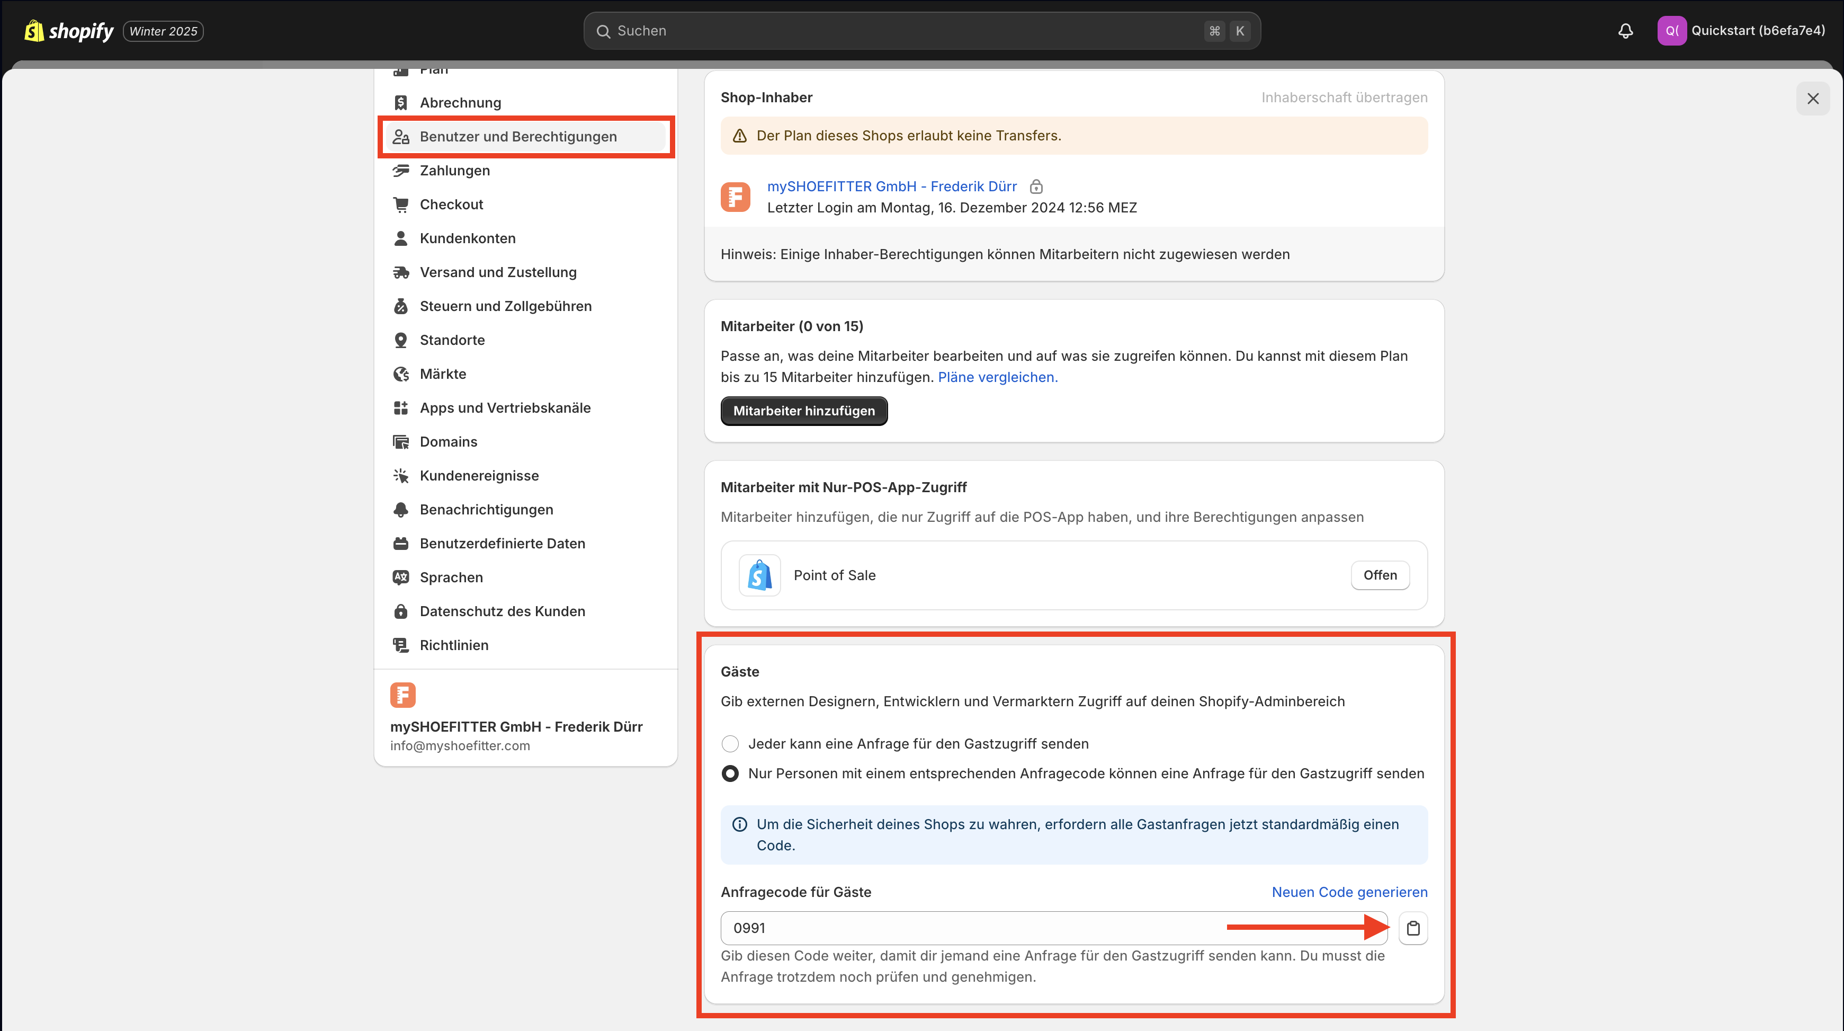The image size is (1844, 1031).
Task: Click the Märkte globe icon
Action: click(x=401, y=374)
